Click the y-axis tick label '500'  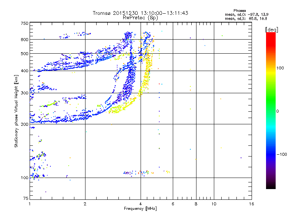tap(24, 54)
